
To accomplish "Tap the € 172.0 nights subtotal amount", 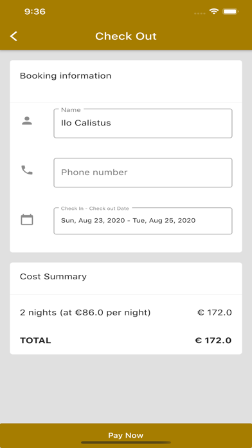I will [214, 313].
